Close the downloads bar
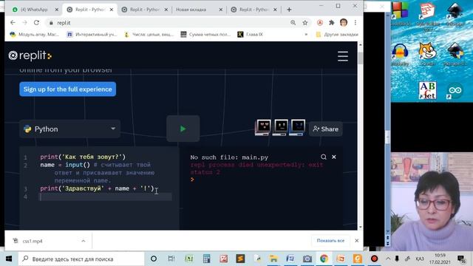The height and width of the screenshot is (266, 473). (x=356, y=241)
